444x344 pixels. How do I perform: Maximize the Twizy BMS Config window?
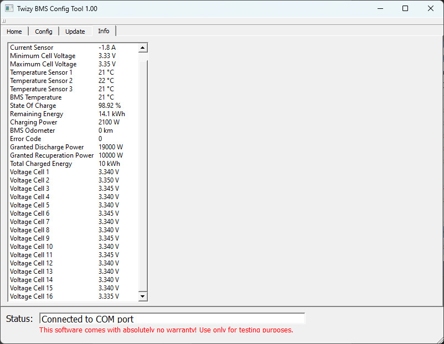pos(405,9)
